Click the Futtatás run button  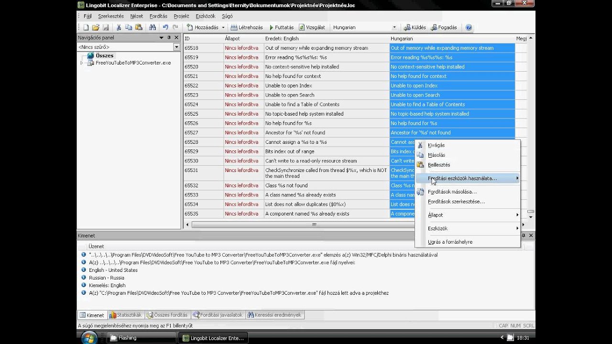point(282,28)
